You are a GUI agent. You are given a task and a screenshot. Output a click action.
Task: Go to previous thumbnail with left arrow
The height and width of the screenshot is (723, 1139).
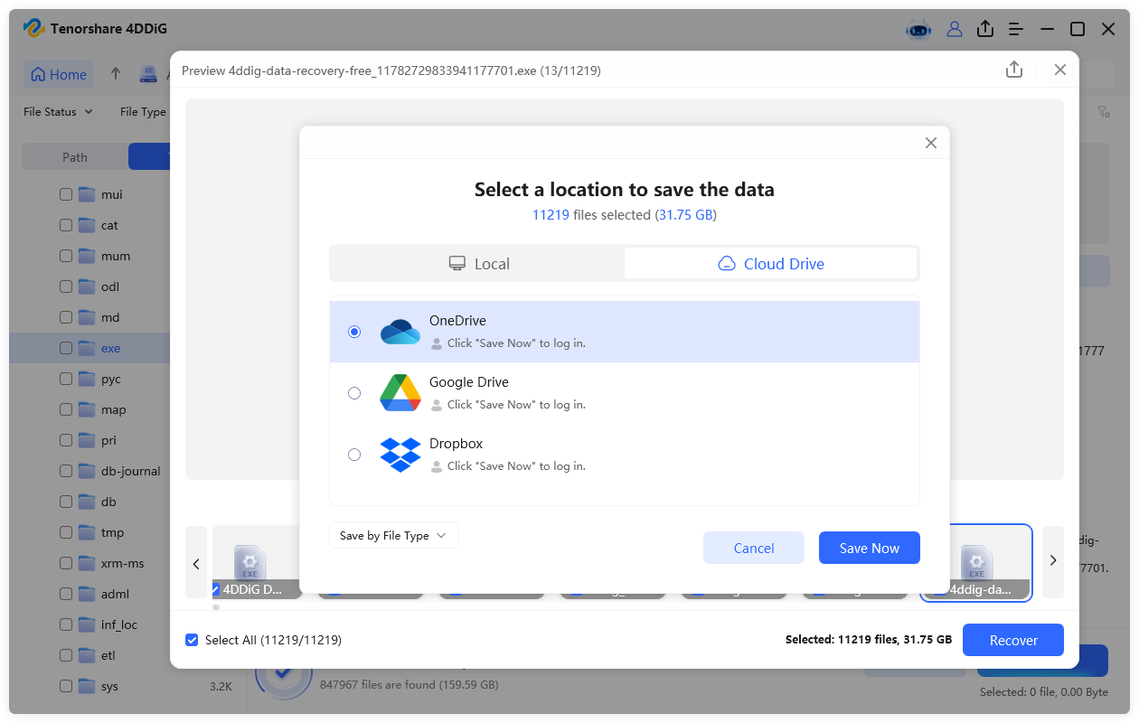[196, 562]
